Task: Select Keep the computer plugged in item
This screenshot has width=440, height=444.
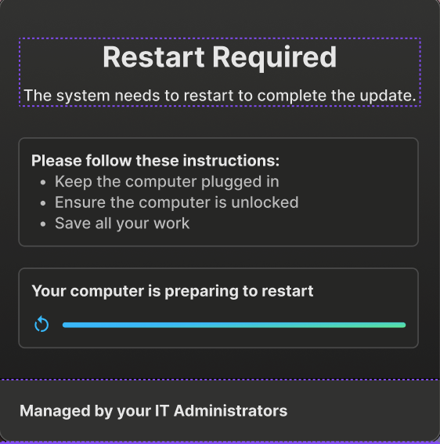Action: pyautogui.click(x=167, y=181)
